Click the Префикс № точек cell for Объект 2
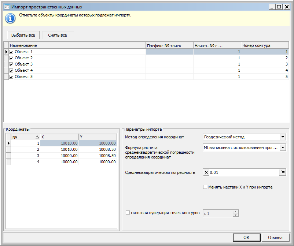 pyautogui.click(x=169, y=58)
